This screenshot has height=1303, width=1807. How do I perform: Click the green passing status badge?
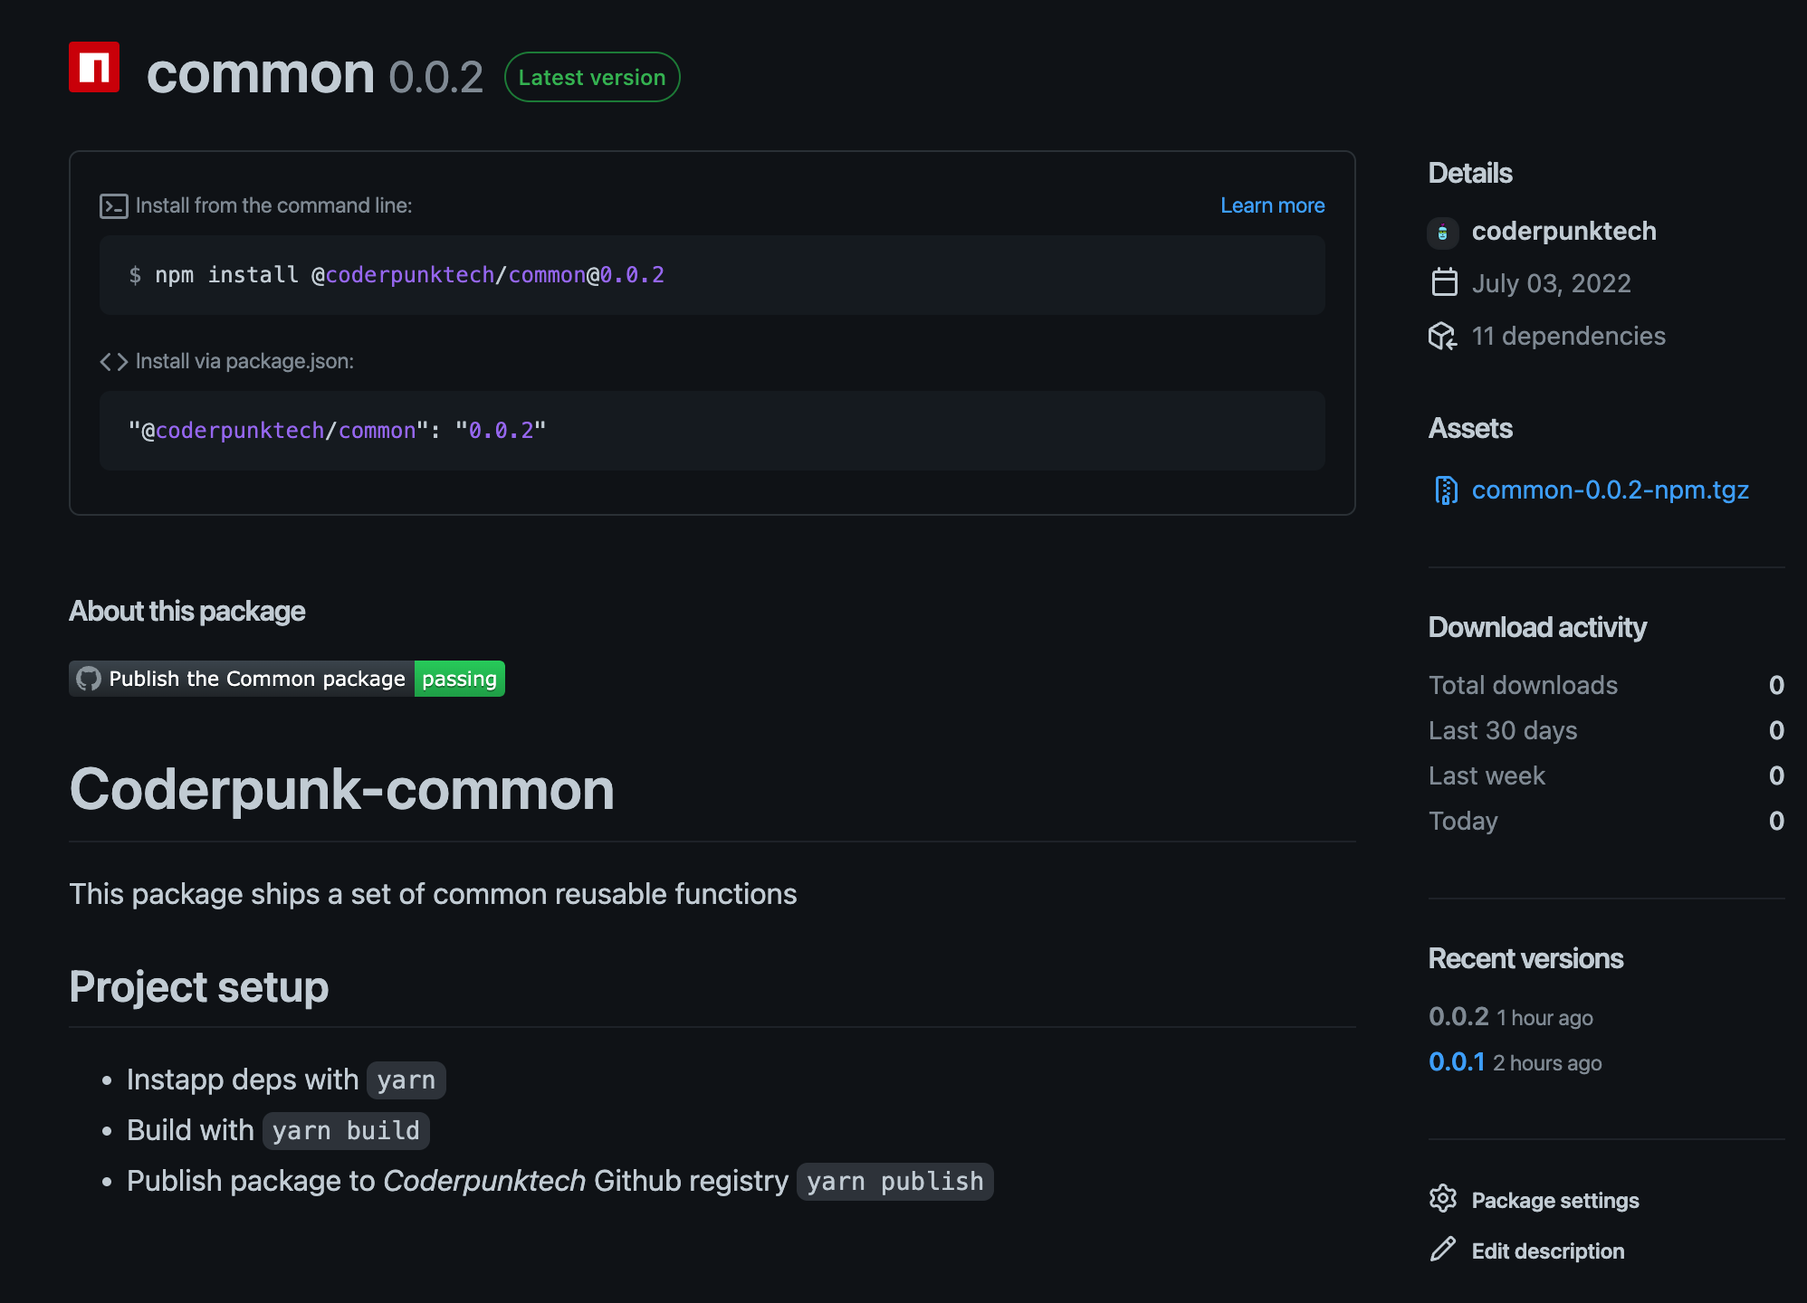[x=459, y=679]
